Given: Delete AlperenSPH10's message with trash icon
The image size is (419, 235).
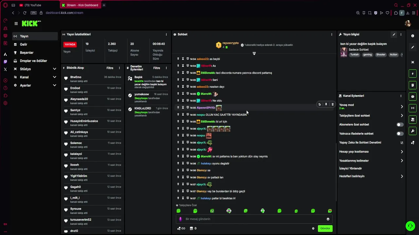Looking at the screenshot, I should click(333, 104).
